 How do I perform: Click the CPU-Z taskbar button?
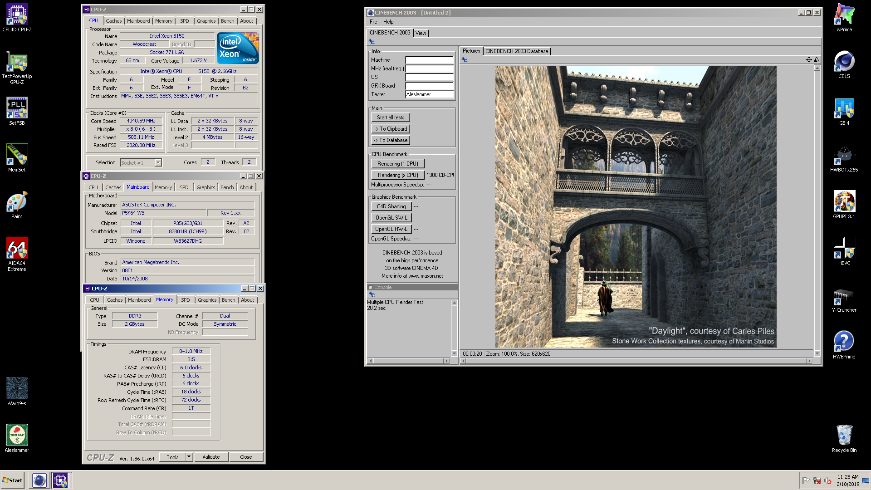pyautogui.click(x=60, y=480)
